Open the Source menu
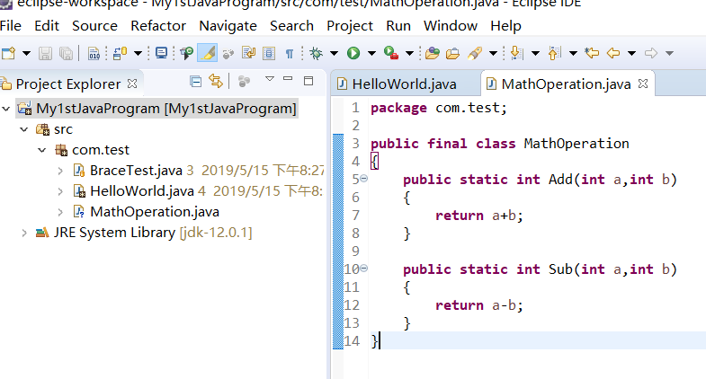 tap(94, 26)
